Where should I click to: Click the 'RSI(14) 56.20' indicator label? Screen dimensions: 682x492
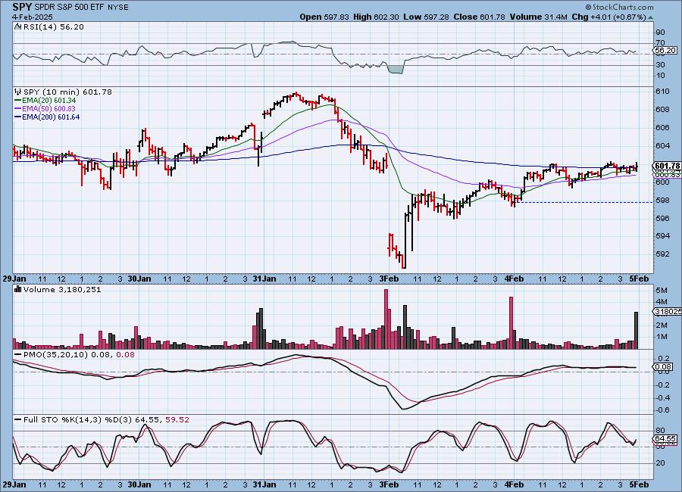click(x=54, y=27)
